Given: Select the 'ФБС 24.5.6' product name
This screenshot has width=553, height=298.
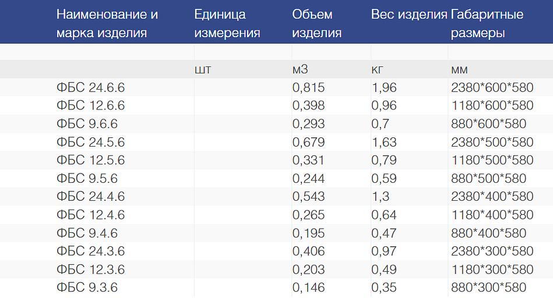Looking at the screenshot, I should pyautogui.click(x=90, y=142).
